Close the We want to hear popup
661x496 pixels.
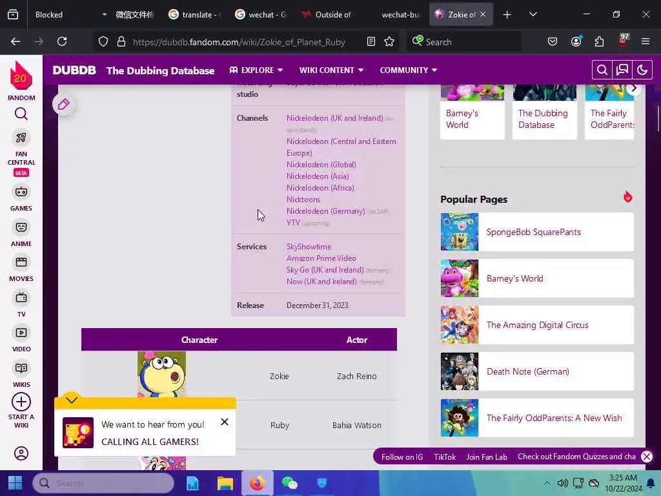click(225, 422)
